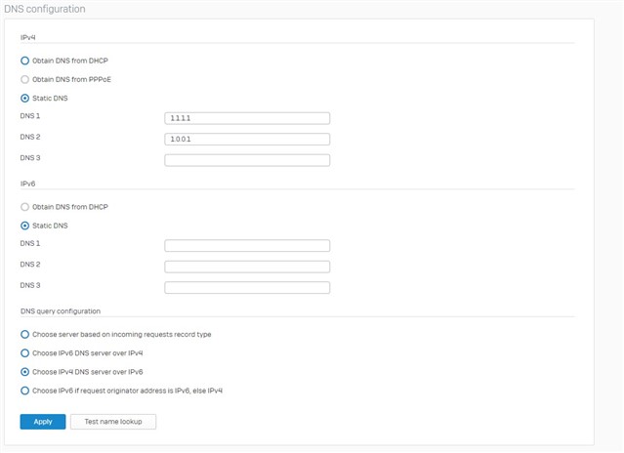Select Choose IPv6 DNS server over IPv4
The height and width of the screenshot is (453, 624).
tap(24, 352)
